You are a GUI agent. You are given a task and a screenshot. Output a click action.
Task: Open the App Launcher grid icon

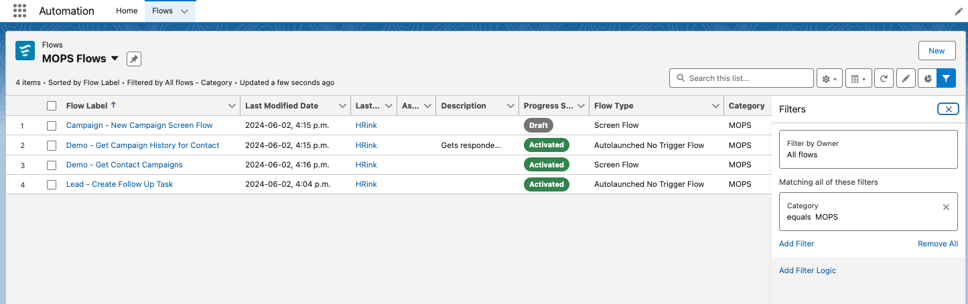point(20,11)
